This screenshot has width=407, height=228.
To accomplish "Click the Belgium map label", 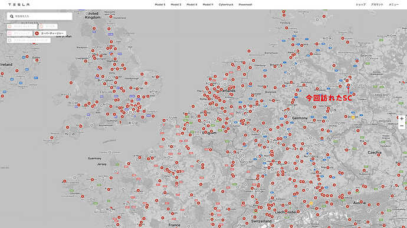I will coord(209,133).
